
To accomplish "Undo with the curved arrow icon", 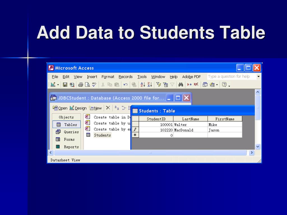I will [x=125, y=85].
